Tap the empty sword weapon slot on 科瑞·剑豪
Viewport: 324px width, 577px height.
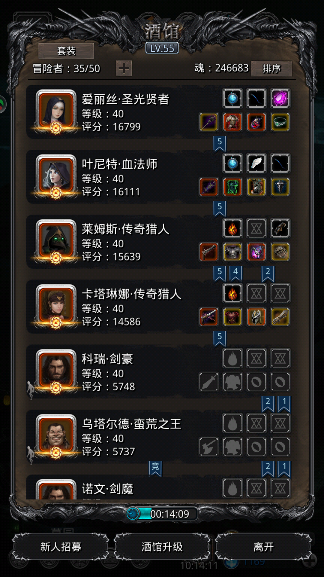pyautogui.click(x=209, y=382)
